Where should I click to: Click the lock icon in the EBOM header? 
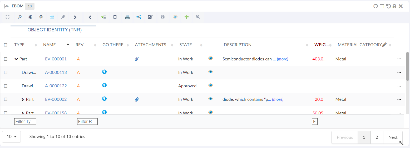(394, 6)
